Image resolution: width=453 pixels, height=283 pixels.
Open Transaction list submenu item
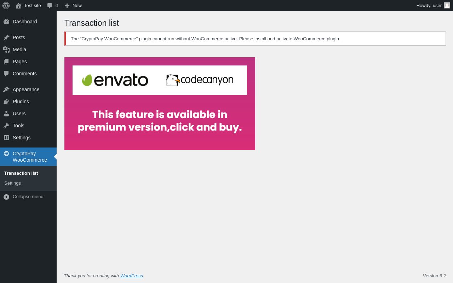[21, 173]
